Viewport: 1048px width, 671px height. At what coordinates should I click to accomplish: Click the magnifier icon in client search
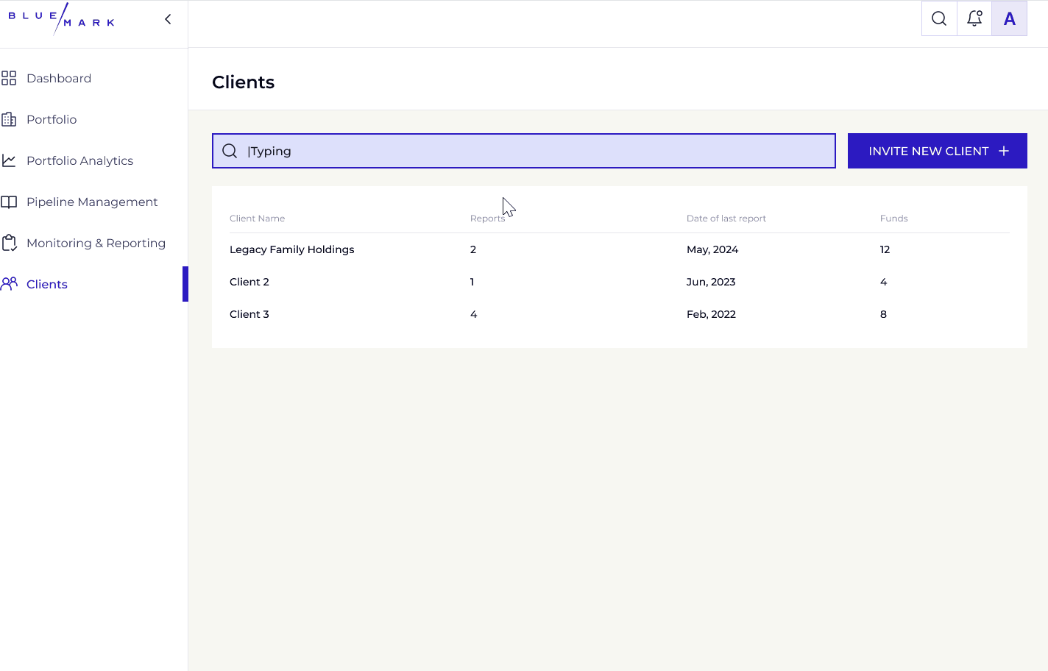(x=230, y=151)
